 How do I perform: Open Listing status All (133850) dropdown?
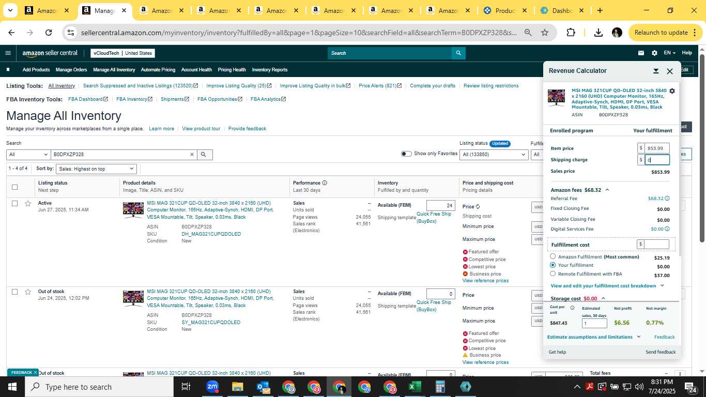coord(494,154)
